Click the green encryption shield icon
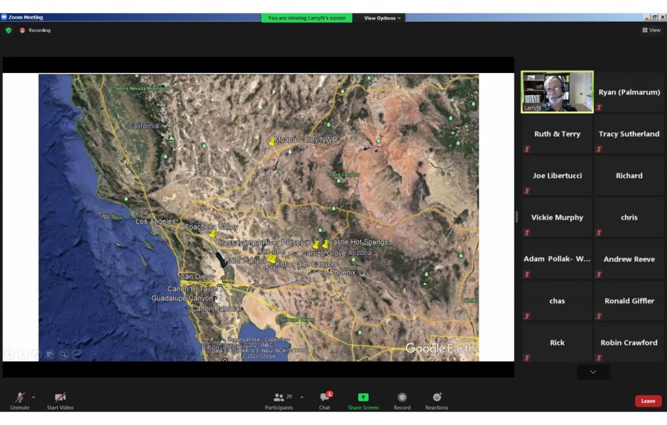The width and height of the screenshot is (667, 425). [8, 30]
